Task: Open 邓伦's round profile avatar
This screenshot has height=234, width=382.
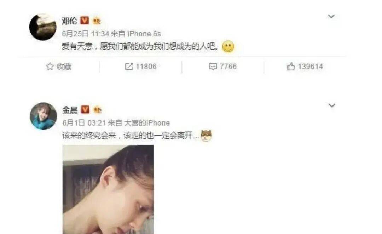Action: [x=43, y=27]
